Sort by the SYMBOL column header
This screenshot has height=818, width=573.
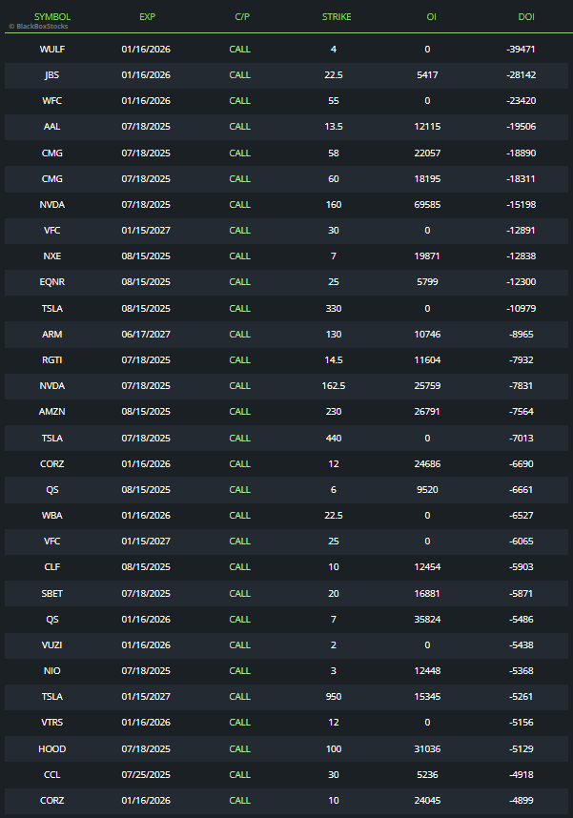pos(52,17)
